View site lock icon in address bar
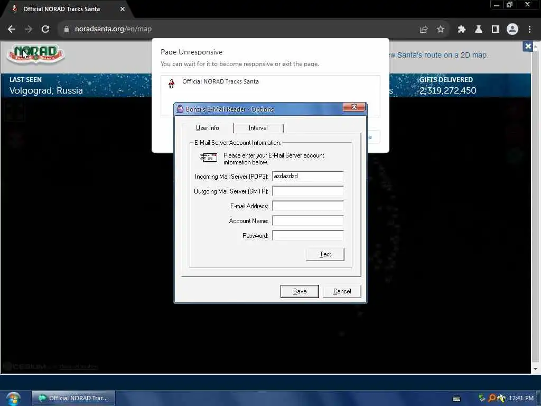The width and height of the screenshot is (541, 406). pos(66,29)
